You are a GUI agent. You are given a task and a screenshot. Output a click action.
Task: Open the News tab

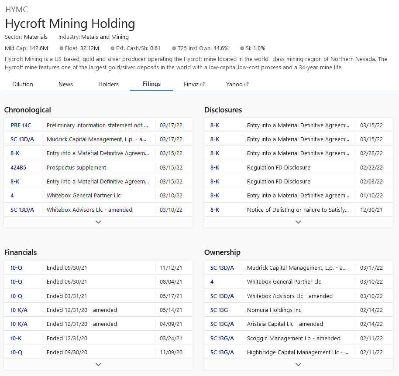click(65, 84)
